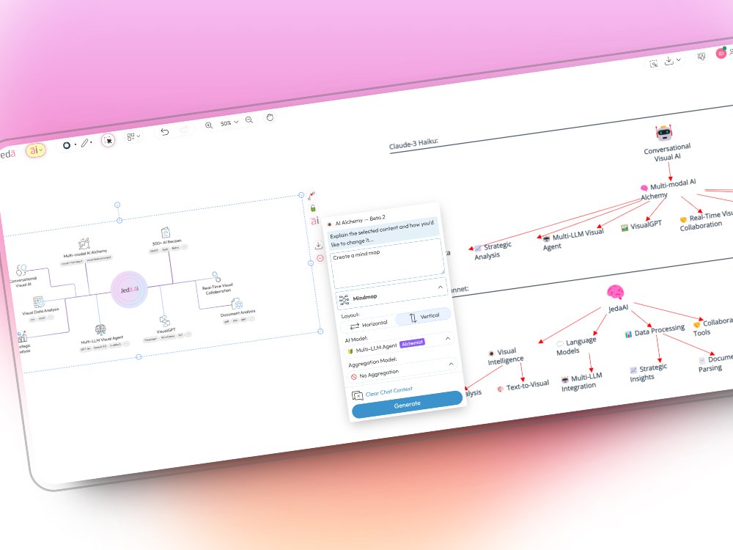
Task: Select the circle shape tool
Action: (x=67, y=145)
